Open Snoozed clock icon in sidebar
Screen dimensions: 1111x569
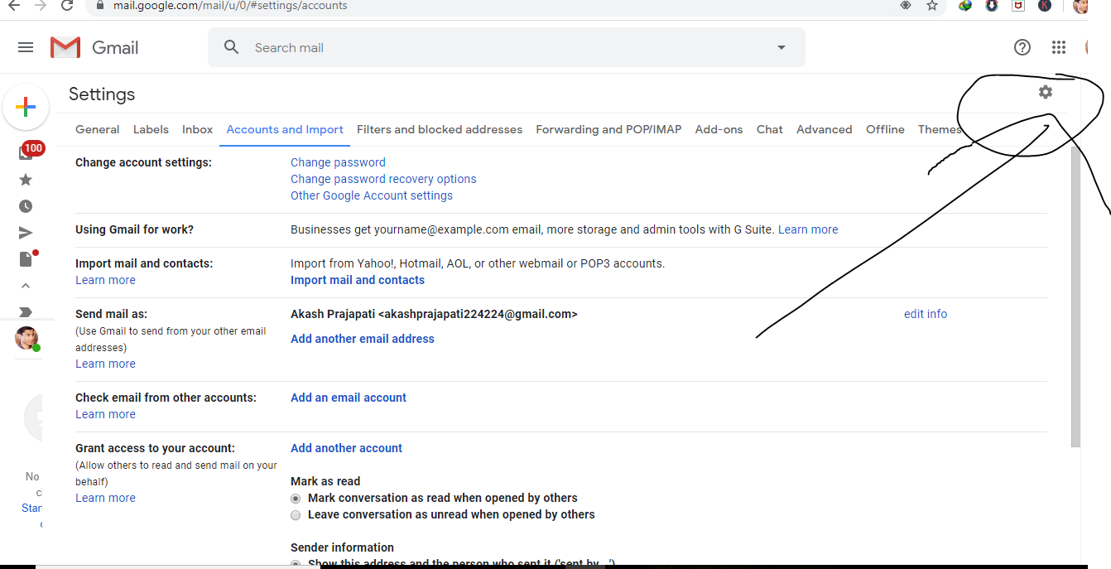pyautogui.click(x=26, y=206)
